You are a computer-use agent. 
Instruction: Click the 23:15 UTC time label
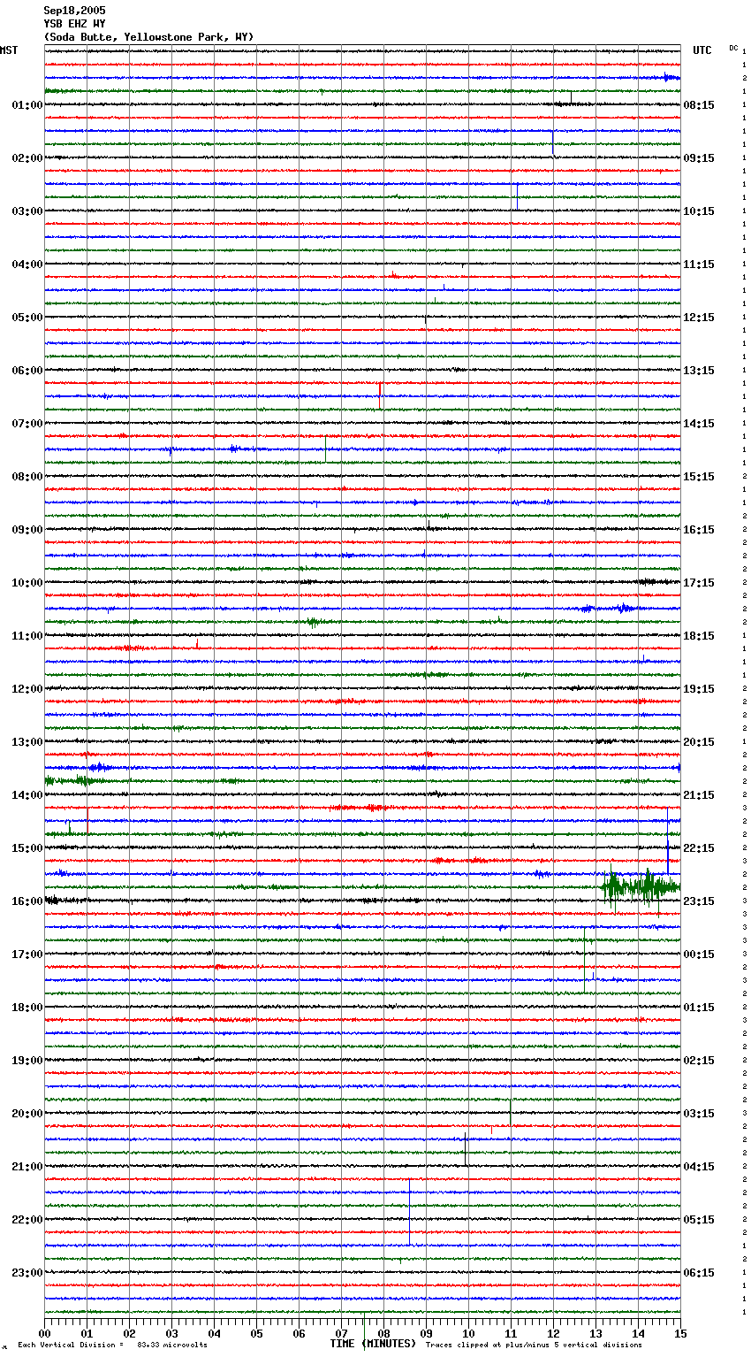[x=699, y=901]
